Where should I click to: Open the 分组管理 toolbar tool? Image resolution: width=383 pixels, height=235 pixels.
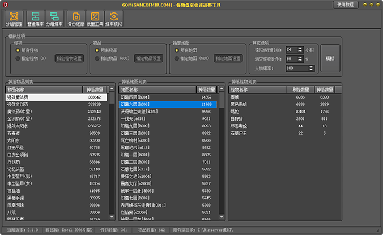[x=14, y=19]
